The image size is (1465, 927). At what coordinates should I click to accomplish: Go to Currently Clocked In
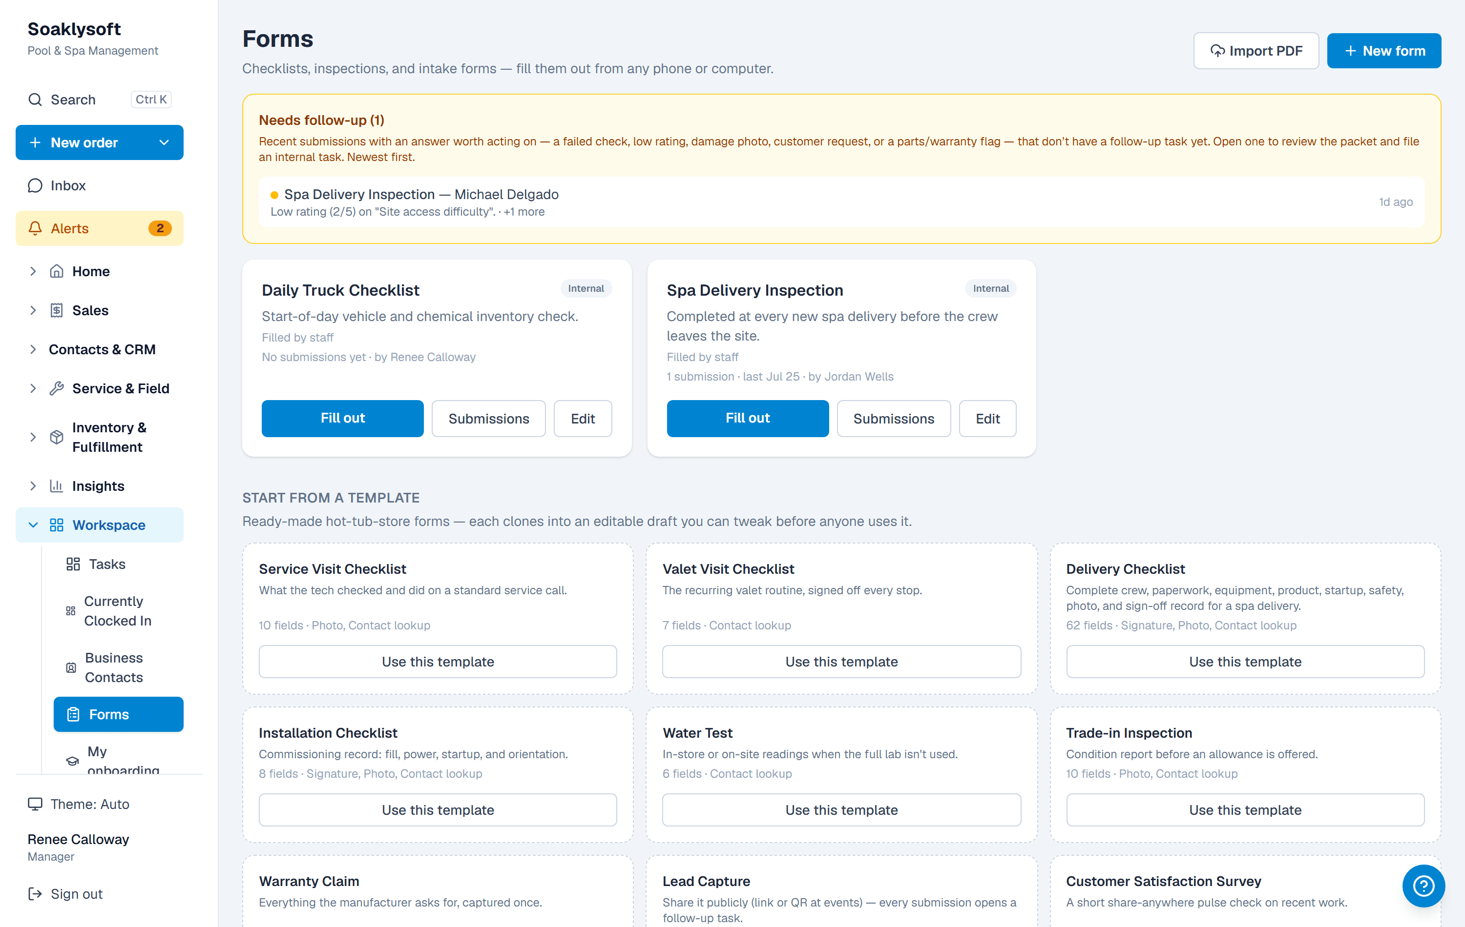click(x=118, y=611)
